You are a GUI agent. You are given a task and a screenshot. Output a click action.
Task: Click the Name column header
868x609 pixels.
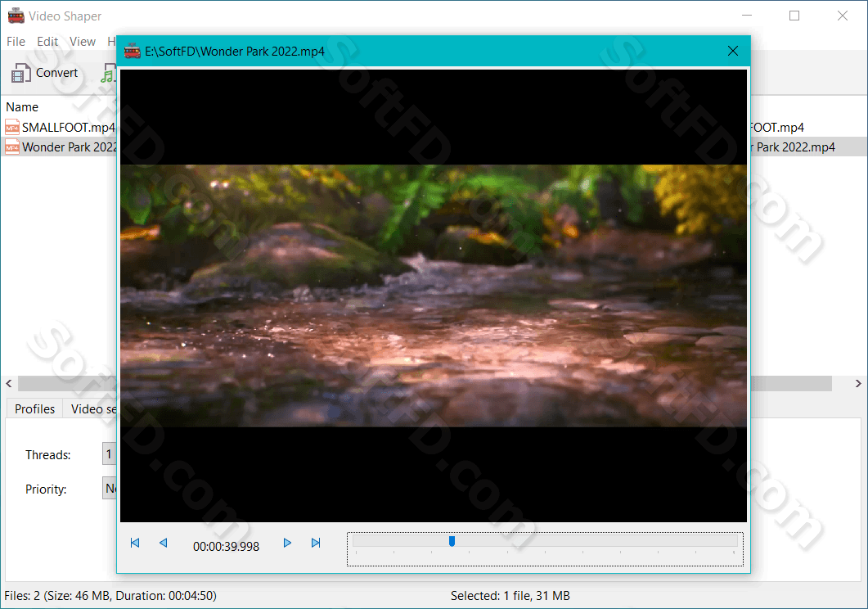click(22, 107)
